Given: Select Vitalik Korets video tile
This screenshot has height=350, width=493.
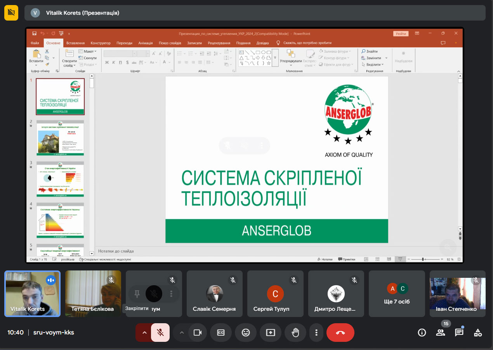Looking at the screenshot, I should 32,294.
